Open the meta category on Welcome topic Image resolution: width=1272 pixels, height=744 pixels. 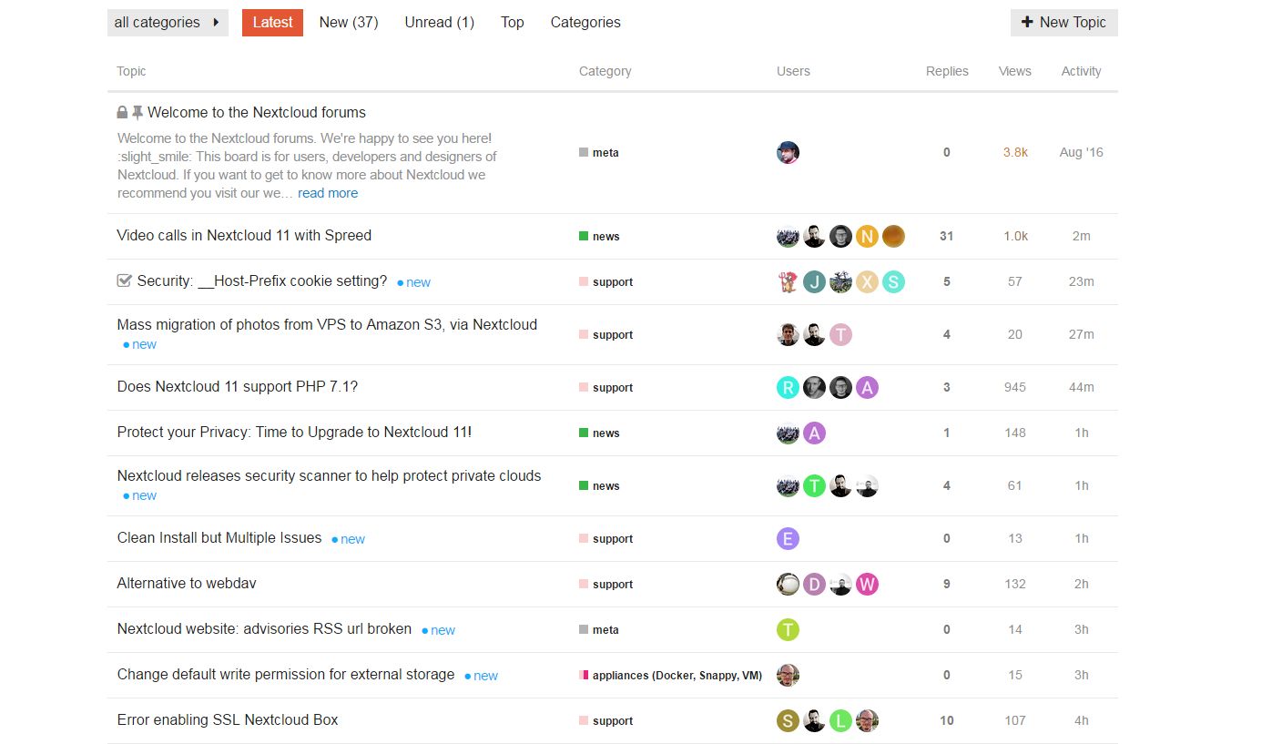click(599, 153)
